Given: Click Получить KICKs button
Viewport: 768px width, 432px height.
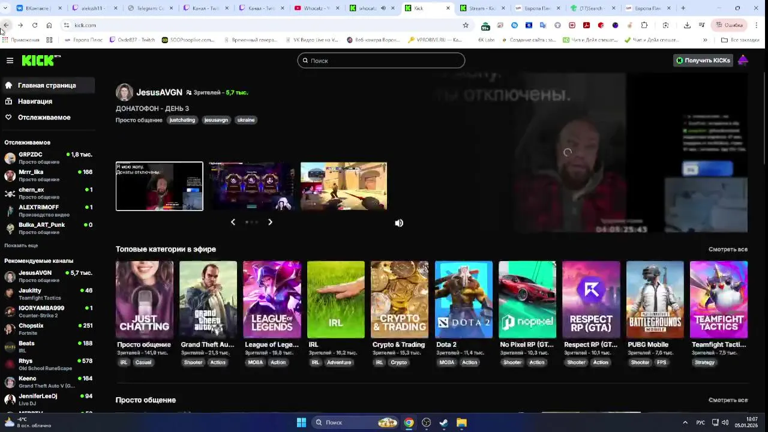Looking at the screenshot, I should [x=703, y=60].
